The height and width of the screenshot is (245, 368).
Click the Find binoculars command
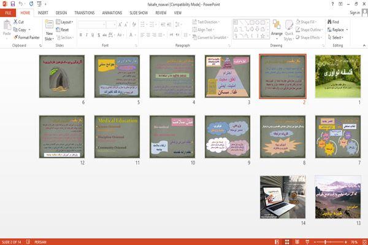point(333,22)
